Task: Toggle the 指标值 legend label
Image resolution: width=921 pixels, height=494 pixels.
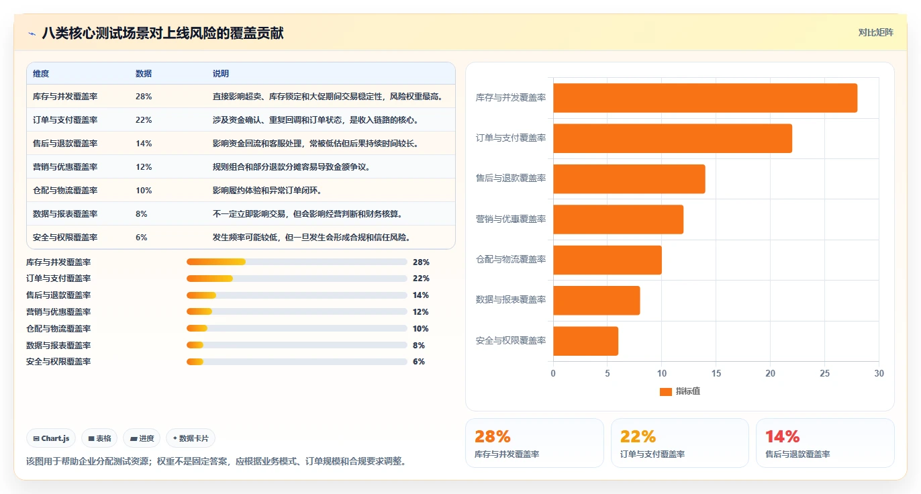Action: (688, 391)
